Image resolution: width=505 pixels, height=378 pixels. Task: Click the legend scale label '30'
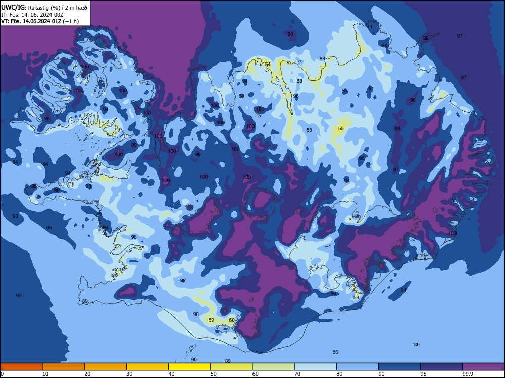129,374
